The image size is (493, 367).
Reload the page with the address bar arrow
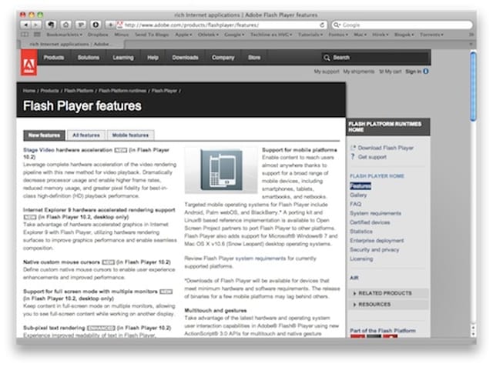[x=322, y=25]
